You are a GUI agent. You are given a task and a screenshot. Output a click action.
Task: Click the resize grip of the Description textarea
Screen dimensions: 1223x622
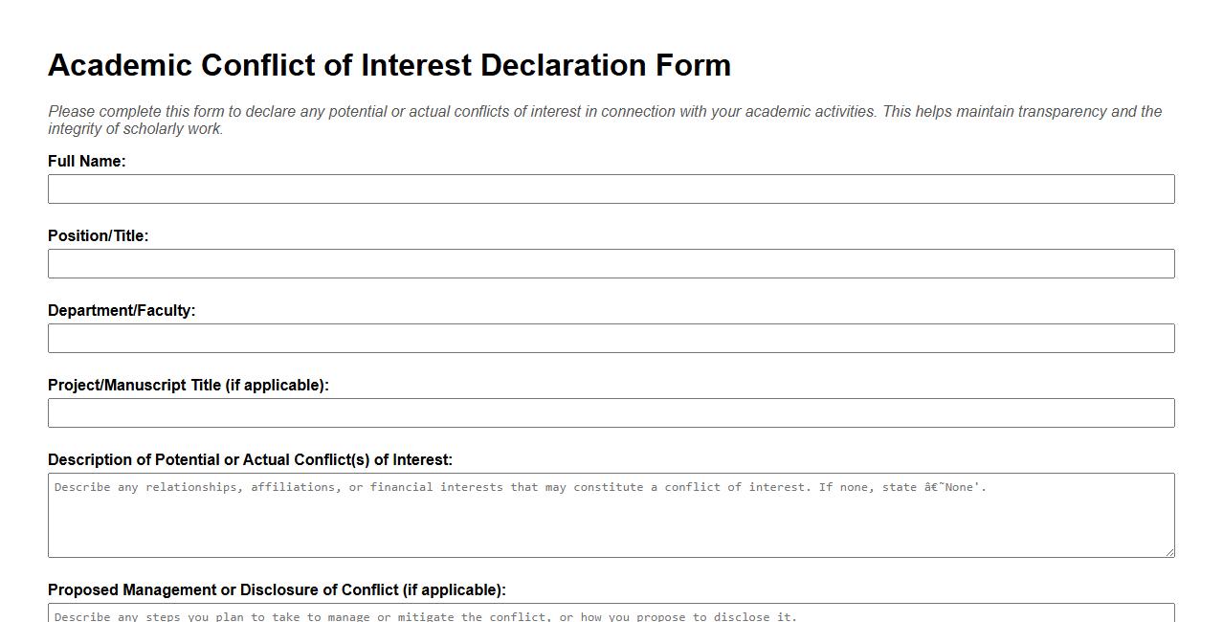pyautogui.click(x=1168, y=552)
